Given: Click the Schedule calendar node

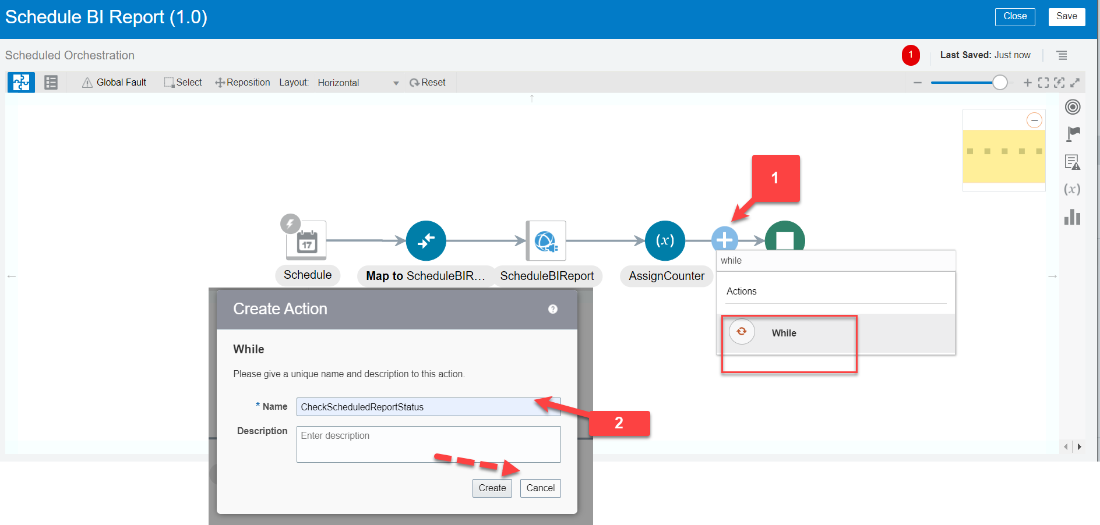Looking at the screenshot, I should pyautogui.click(x=306, y=241).
